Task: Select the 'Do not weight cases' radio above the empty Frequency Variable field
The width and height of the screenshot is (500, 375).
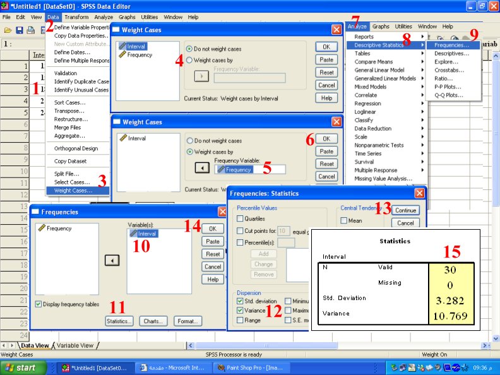Action: (x=189, y=49)
